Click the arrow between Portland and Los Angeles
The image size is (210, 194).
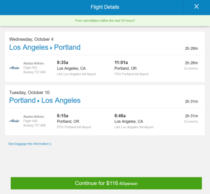coord(39,101)
